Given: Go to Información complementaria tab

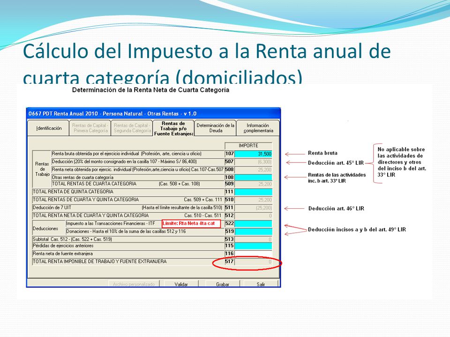Looking at the screenshot, I should coord(258,128).
